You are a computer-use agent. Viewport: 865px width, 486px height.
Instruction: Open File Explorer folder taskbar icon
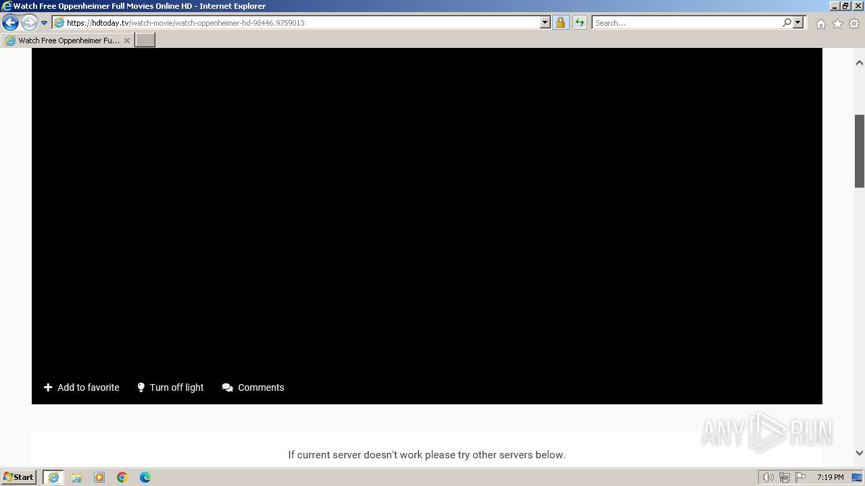pos(76,477)
